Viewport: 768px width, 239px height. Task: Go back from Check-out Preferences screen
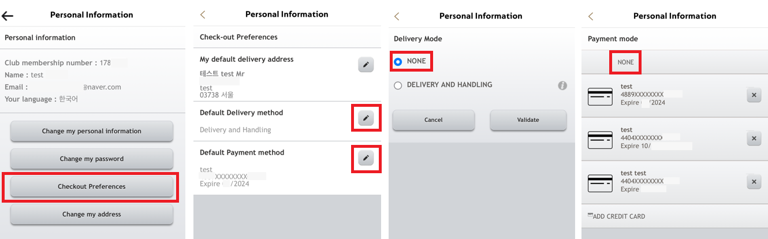[203, 15]
